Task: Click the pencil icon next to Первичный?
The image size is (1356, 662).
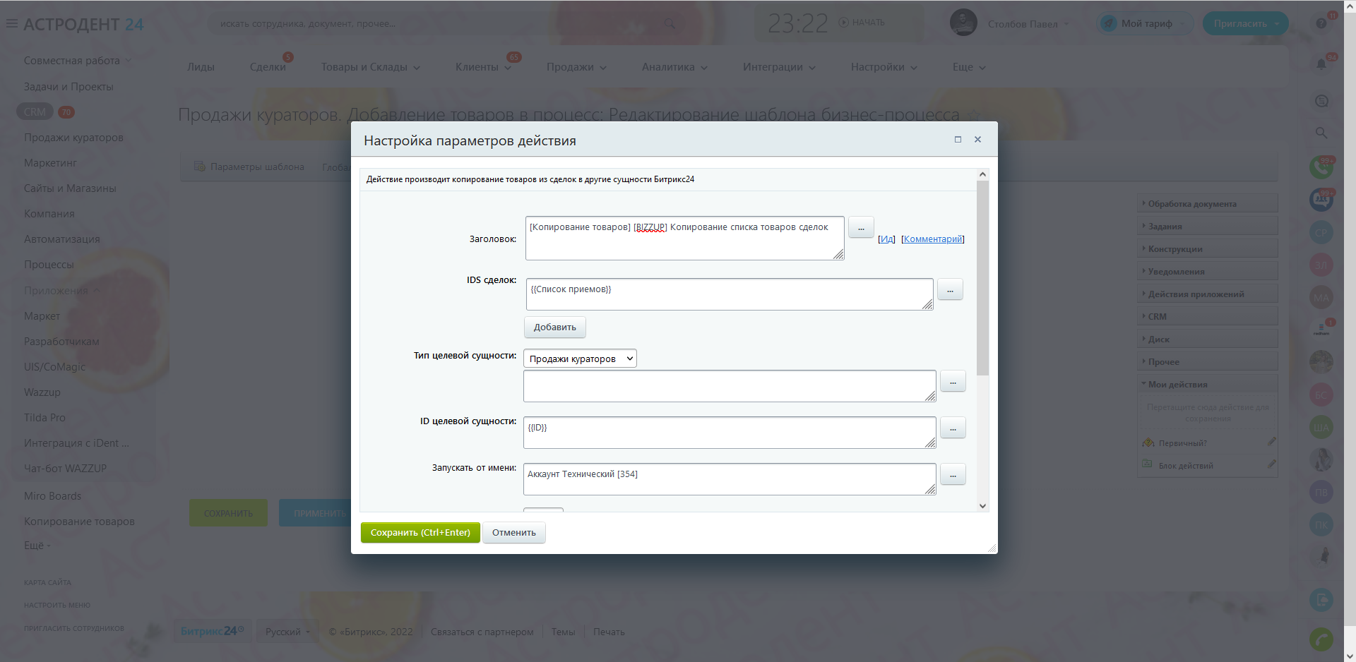Action: coord(1272,442)
